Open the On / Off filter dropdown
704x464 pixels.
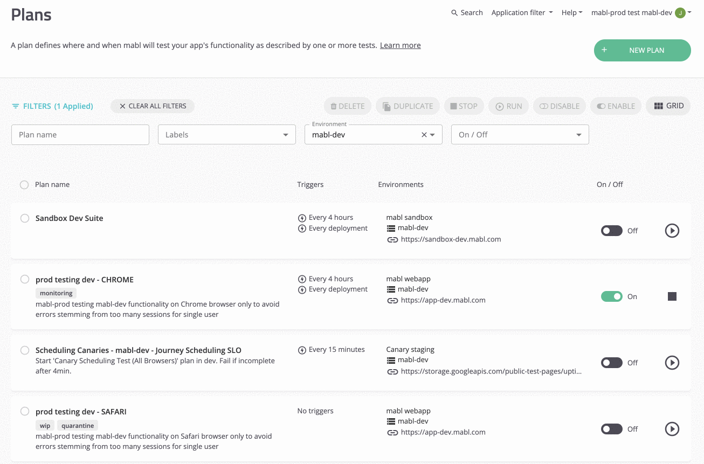[x=520, y=135]
